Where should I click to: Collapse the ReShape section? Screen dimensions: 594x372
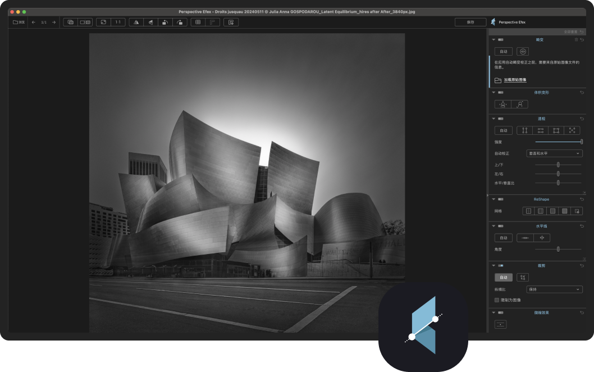[x=494, y=199]
